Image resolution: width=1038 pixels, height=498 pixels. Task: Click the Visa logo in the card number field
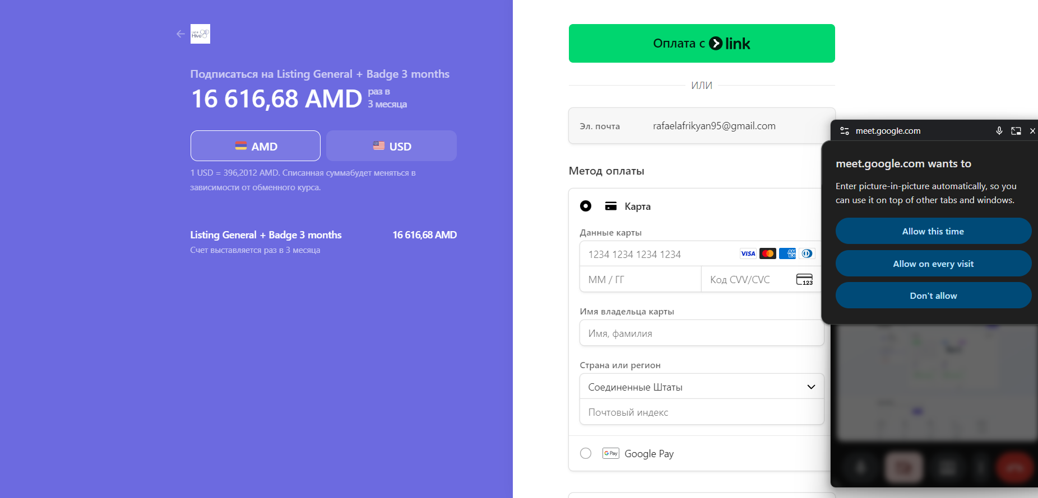point(748,253)
